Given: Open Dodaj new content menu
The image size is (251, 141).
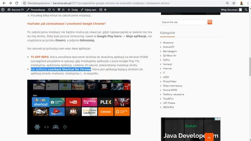Looking at the screenshot, I should 73,10.
